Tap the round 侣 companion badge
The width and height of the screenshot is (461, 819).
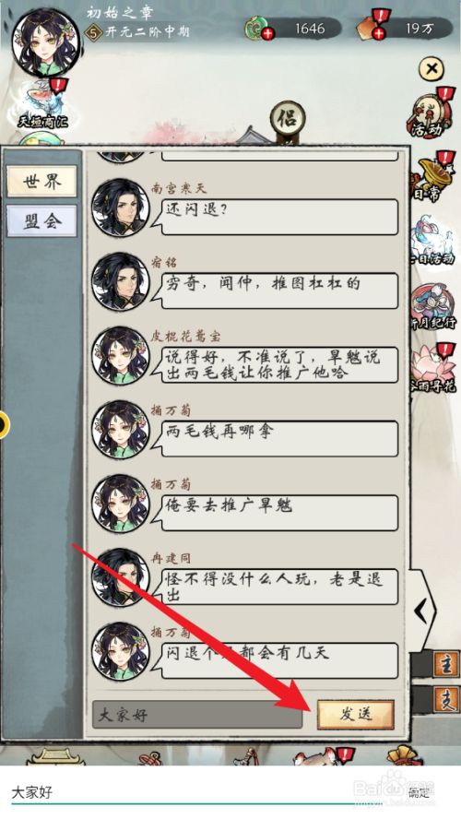click(288, 119)
